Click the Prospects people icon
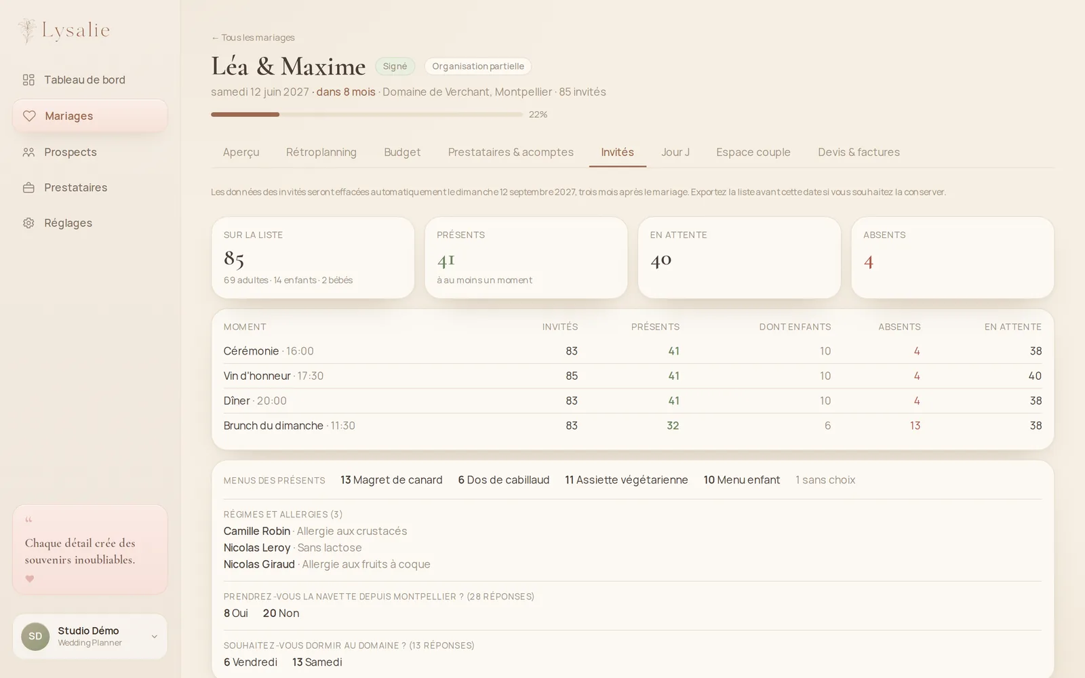 pyautogui.click(x=28, y=153)
